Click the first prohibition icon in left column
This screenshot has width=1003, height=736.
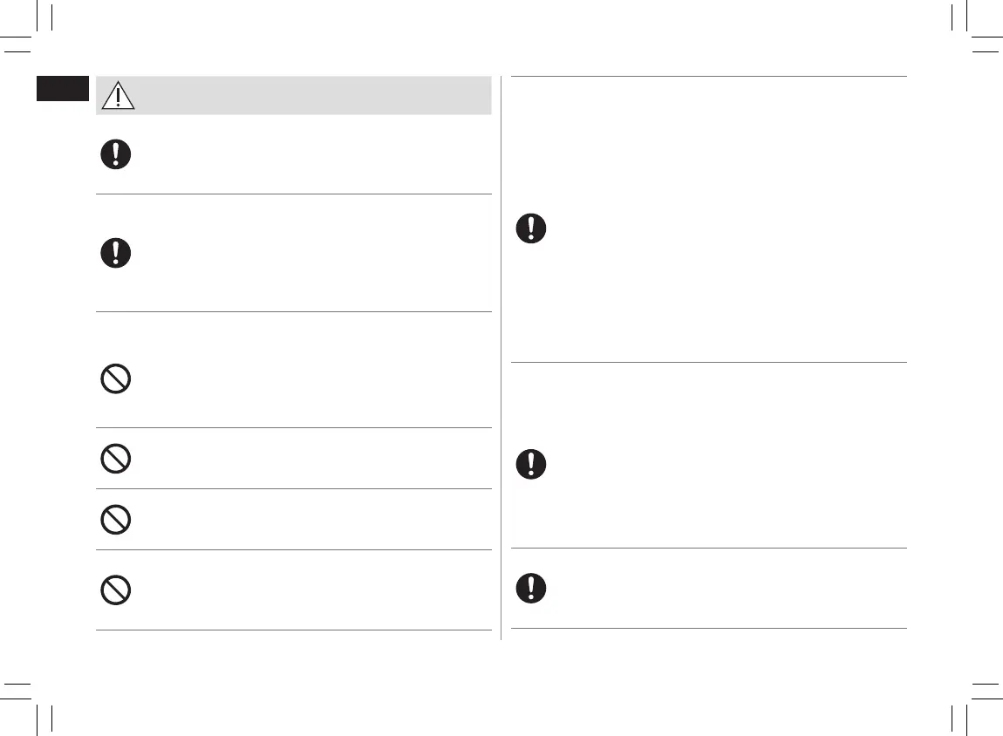[x=115, y=380]
